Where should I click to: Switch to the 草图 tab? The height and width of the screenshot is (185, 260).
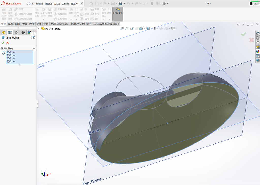11,24
